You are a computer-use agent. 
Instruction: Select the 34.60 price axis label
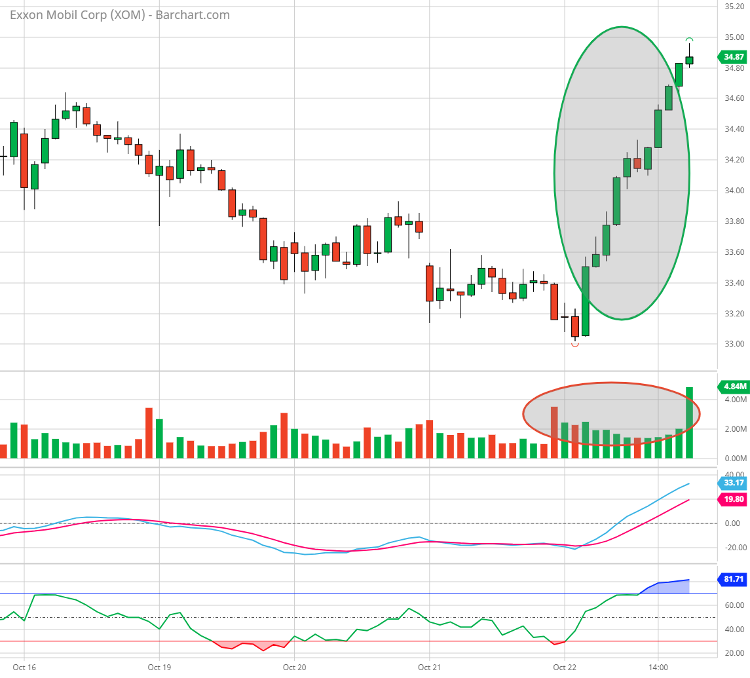click(734, 98)
